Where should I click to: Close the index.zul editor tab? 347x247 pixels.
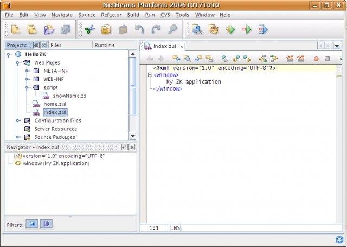coord(182,47)
